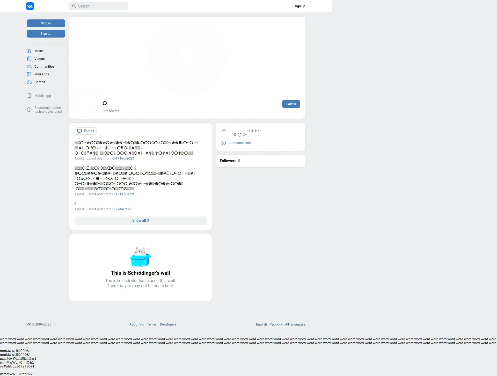Switch language to Русский
This screenshot has width=497, height=376.
coord(276,324)
